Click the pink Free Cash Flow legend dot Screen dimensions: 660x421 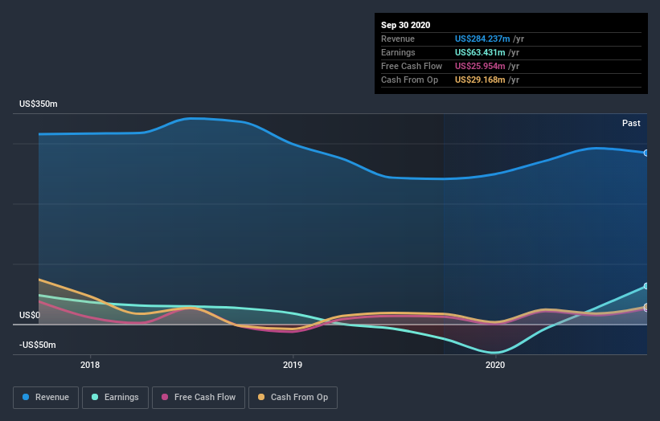165,397
